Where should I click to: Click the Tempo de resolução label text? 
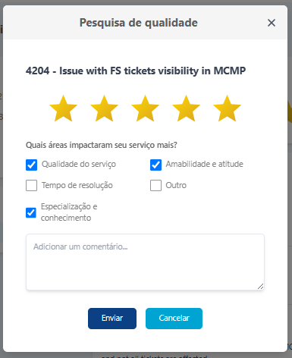click(77, 185)
